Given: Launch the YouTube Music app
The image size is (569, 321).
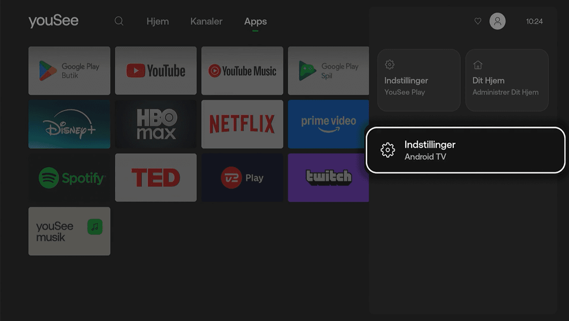Looking at the screenshot, I should [x=242, y=71].
